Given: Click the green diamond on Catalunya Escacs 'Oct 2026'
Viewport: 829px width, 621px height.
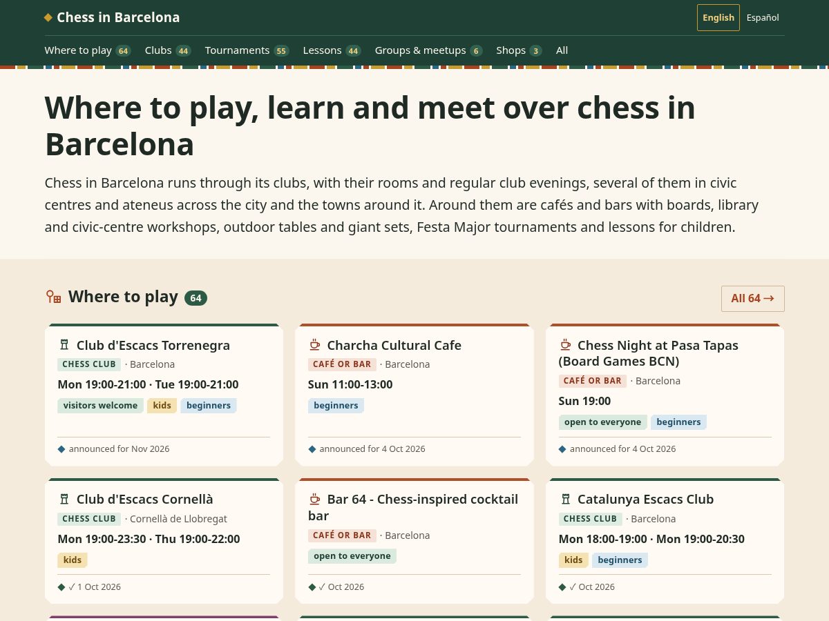Looking at the screenshot, I should (x=562, y=587).
